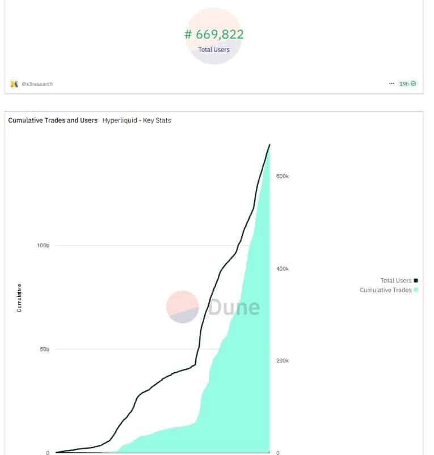
Task: Click the 600k right axis label
Action: coord(282,176)
